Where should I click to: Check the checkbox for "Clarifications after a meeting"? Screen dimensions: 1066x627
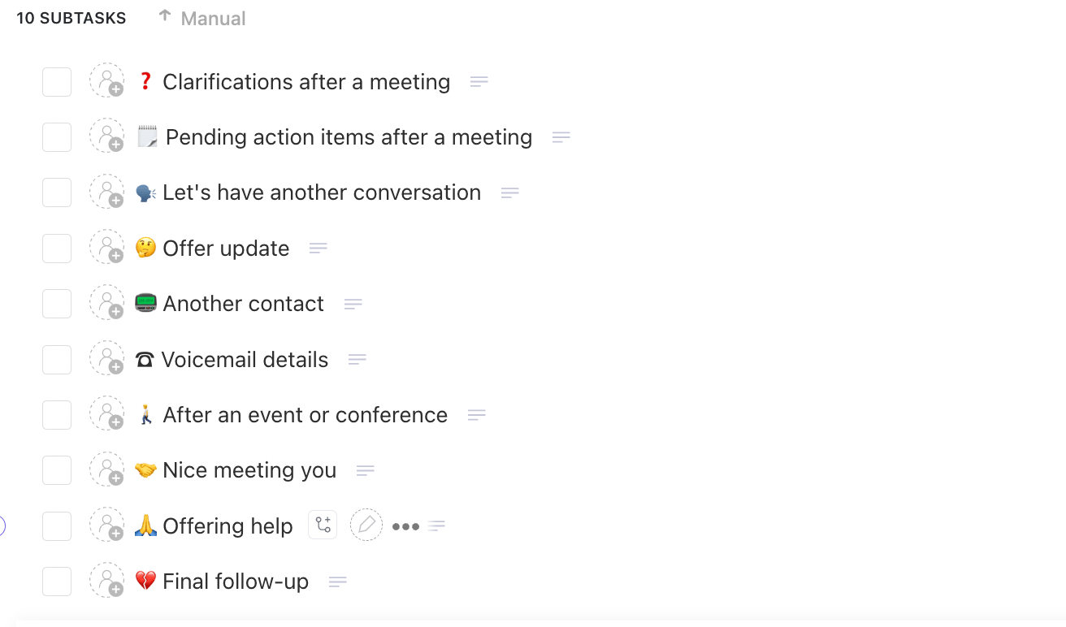click(56, 81)
